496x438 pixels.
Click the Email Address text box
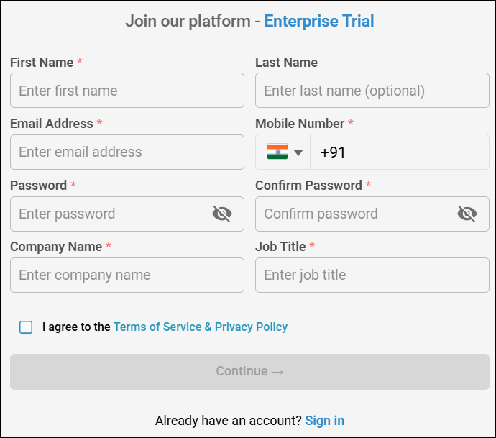127,152
